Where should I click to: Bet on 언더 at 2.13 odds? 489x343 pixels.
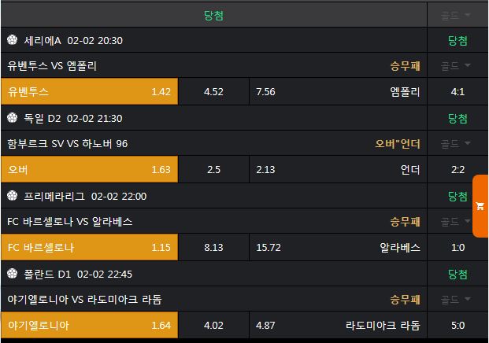339,170
